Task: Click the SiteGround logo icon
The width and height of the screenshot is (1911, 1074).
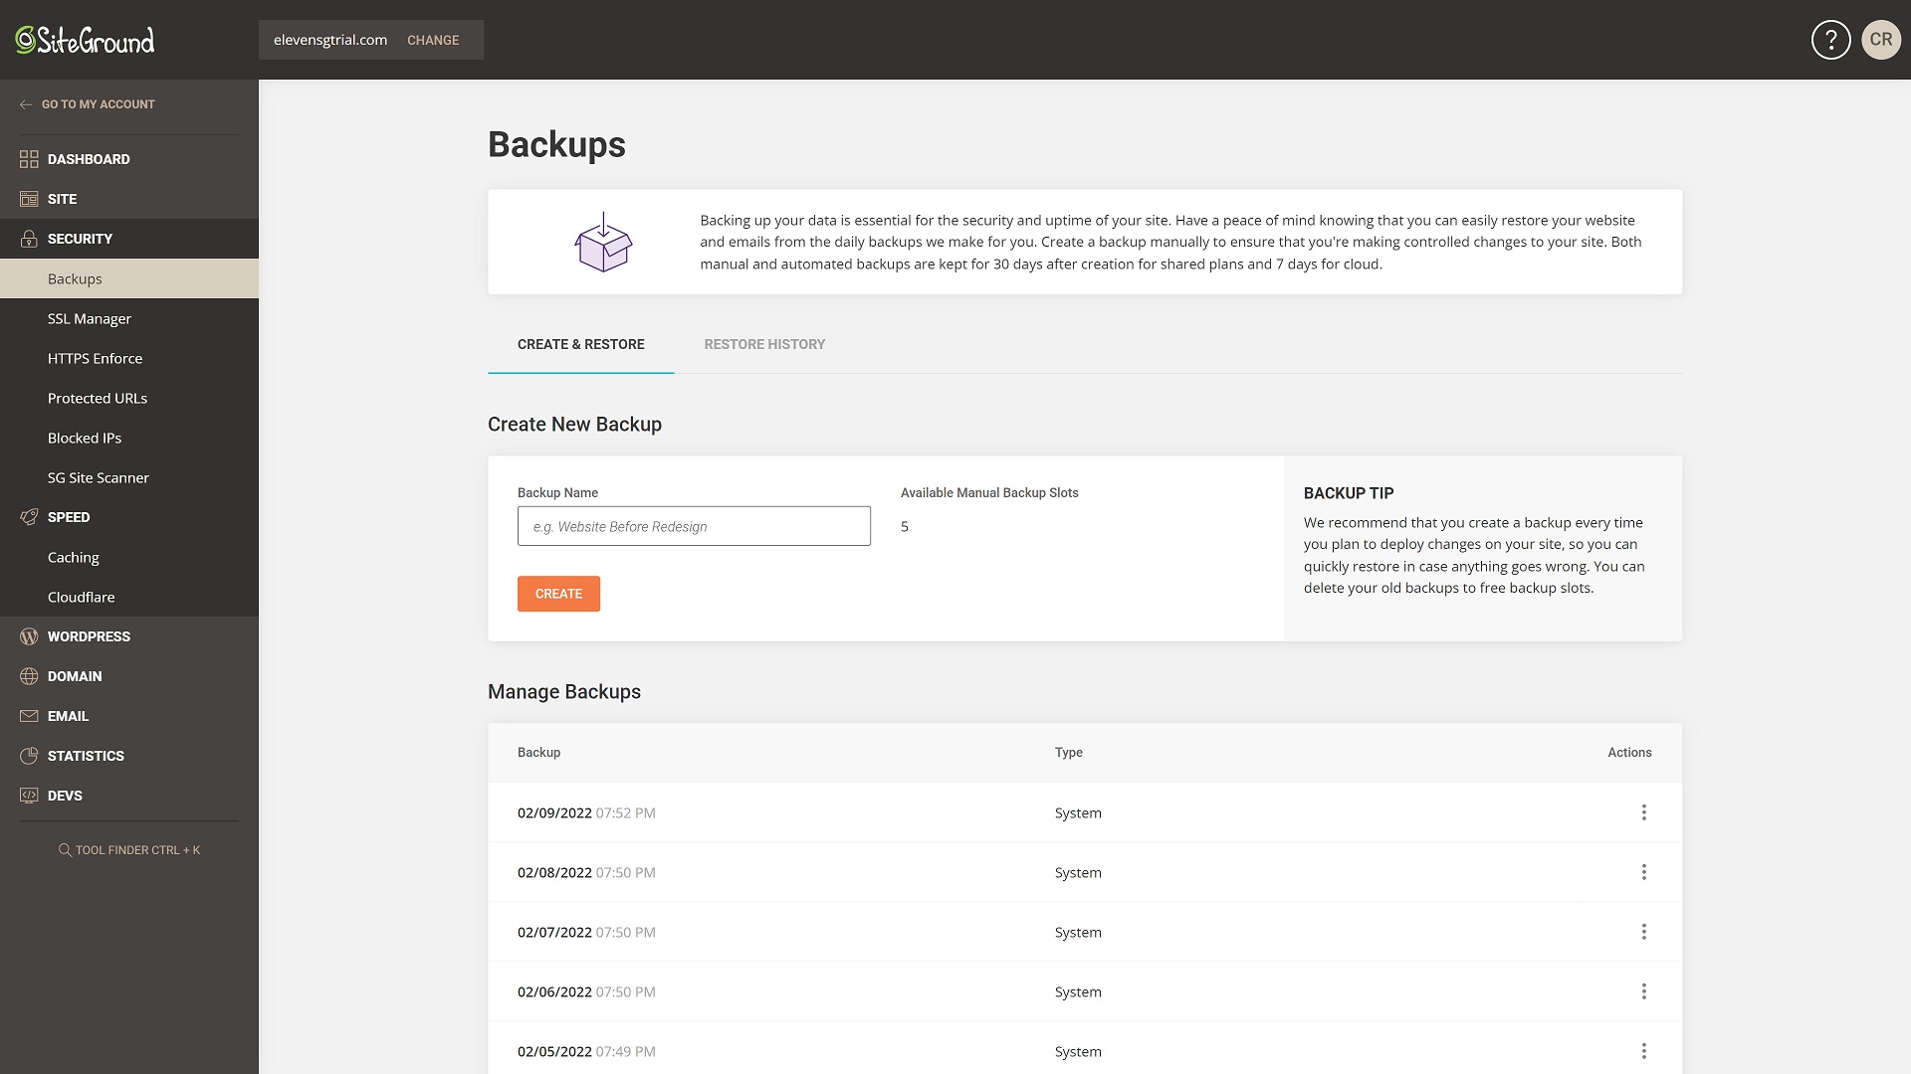Action: (x=26, y=40)
